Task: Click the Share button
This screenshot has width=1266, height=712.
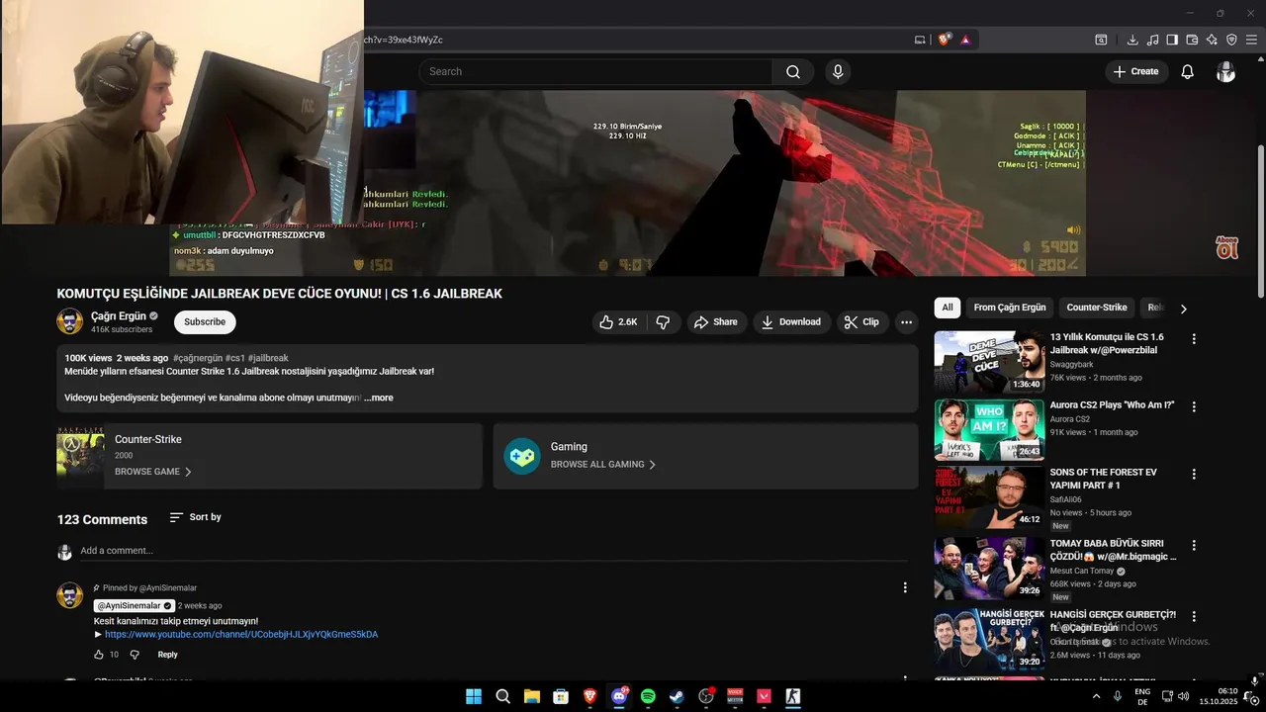Action: (716, 321)
